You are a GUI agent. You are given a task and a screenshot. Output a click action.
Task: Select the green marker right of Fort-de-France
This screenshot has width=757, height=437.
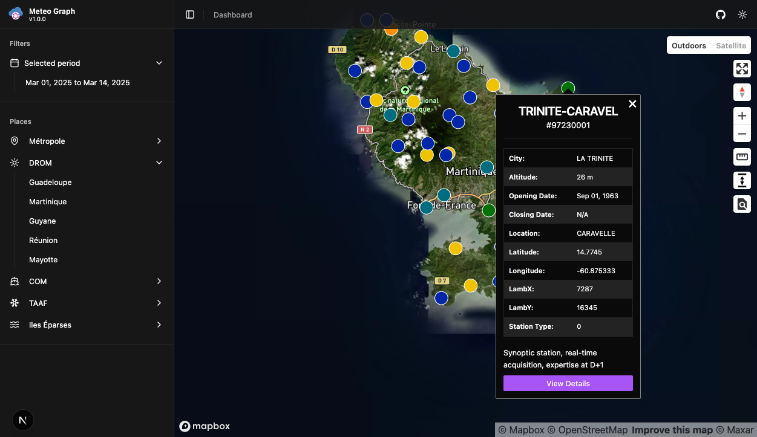tap(488, 210)
